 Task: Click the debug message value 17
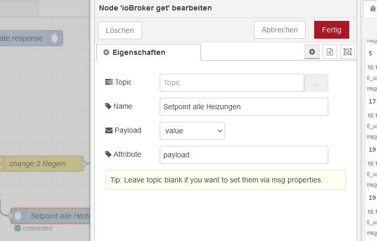point(372,101)
